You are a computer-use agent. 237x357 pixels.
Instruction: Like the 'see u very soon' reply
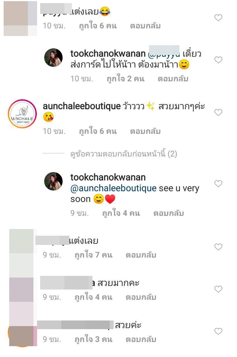tap(218, 183)
